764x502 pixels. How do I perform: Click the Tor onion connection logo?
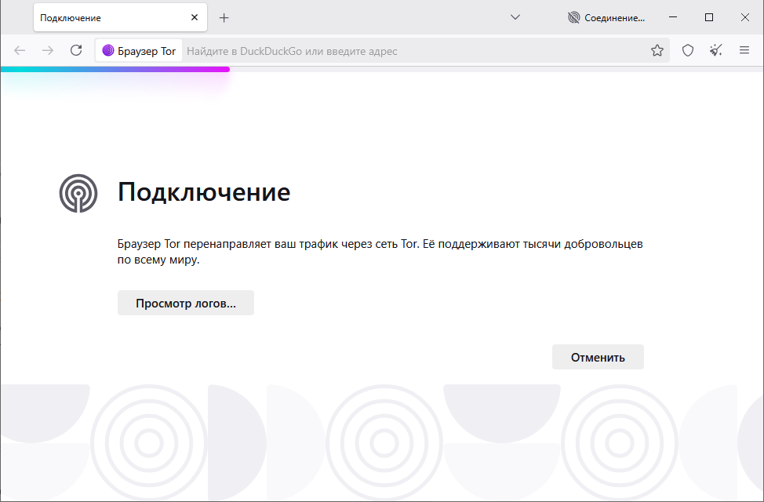[x=78, y=193]
